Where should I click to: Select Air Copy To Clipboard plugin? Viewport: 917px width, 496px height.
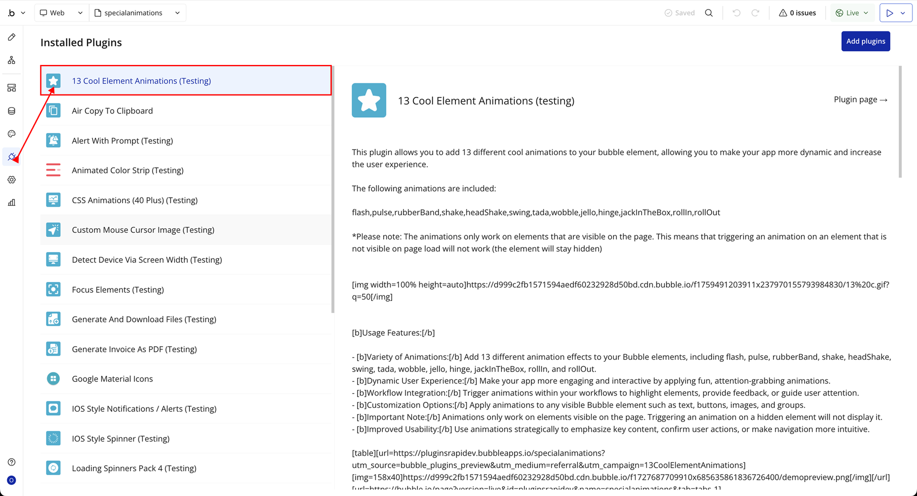click(112, 111)
